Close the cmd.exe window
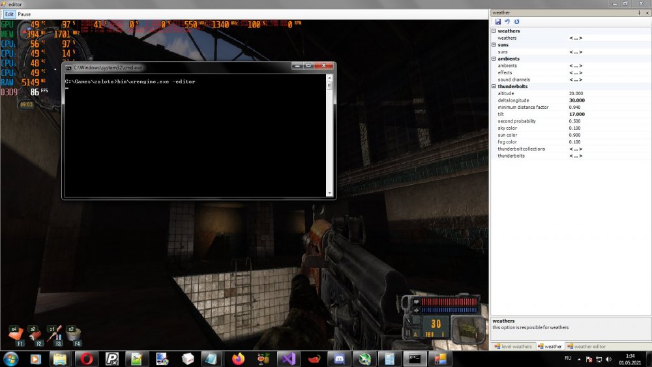652x367 pixels. click(x=323, y=66)
